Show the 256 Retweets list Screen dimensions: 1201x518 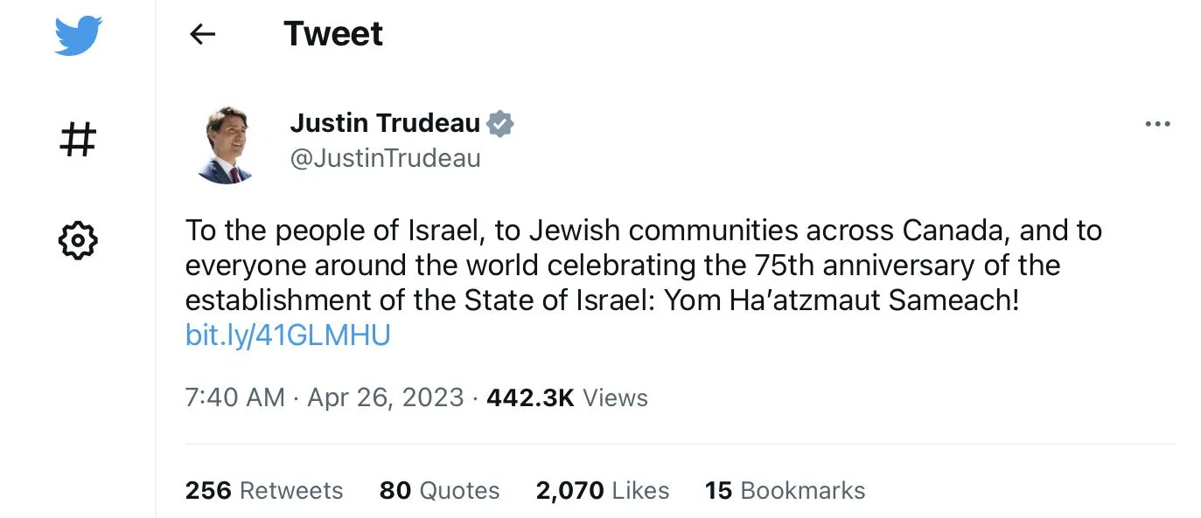[264, 491]
